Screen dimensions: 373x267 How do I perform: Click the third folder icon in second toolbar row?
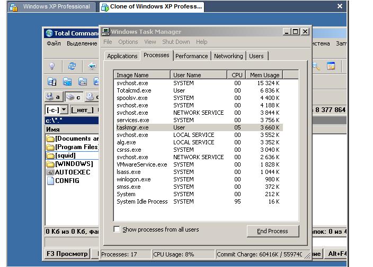(x=83, y=81)
